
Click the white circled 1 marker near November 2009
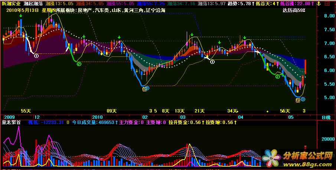(x=36, y=56)
